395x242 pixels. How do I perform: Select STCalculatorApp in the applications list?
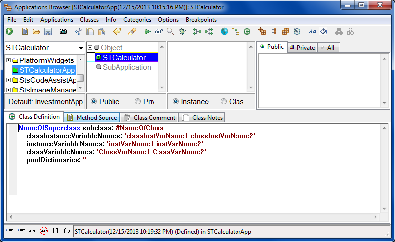pos(47,70)
